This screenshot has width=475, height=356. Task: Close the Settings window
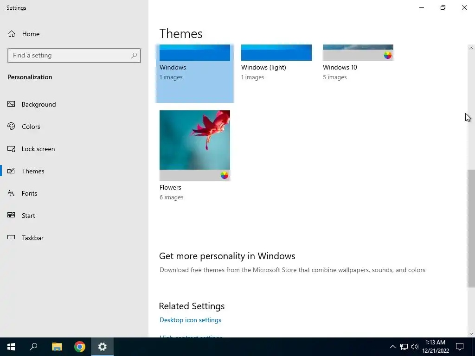[x=464, y=7]
